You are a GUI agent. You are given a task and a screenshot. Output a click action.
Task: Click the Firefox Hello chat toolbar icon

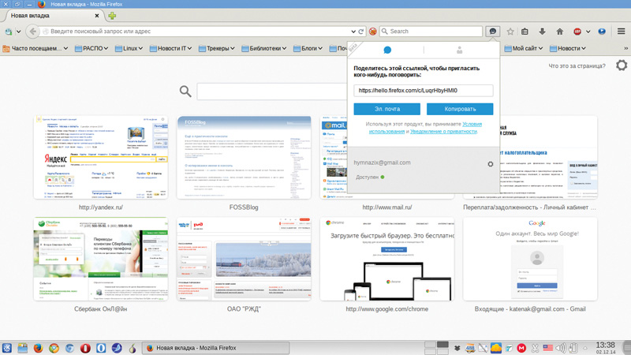(x=493, y=32)
